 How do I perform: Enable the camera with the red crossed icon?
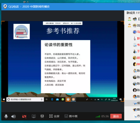pyautogui.click(x=24, y=116)
